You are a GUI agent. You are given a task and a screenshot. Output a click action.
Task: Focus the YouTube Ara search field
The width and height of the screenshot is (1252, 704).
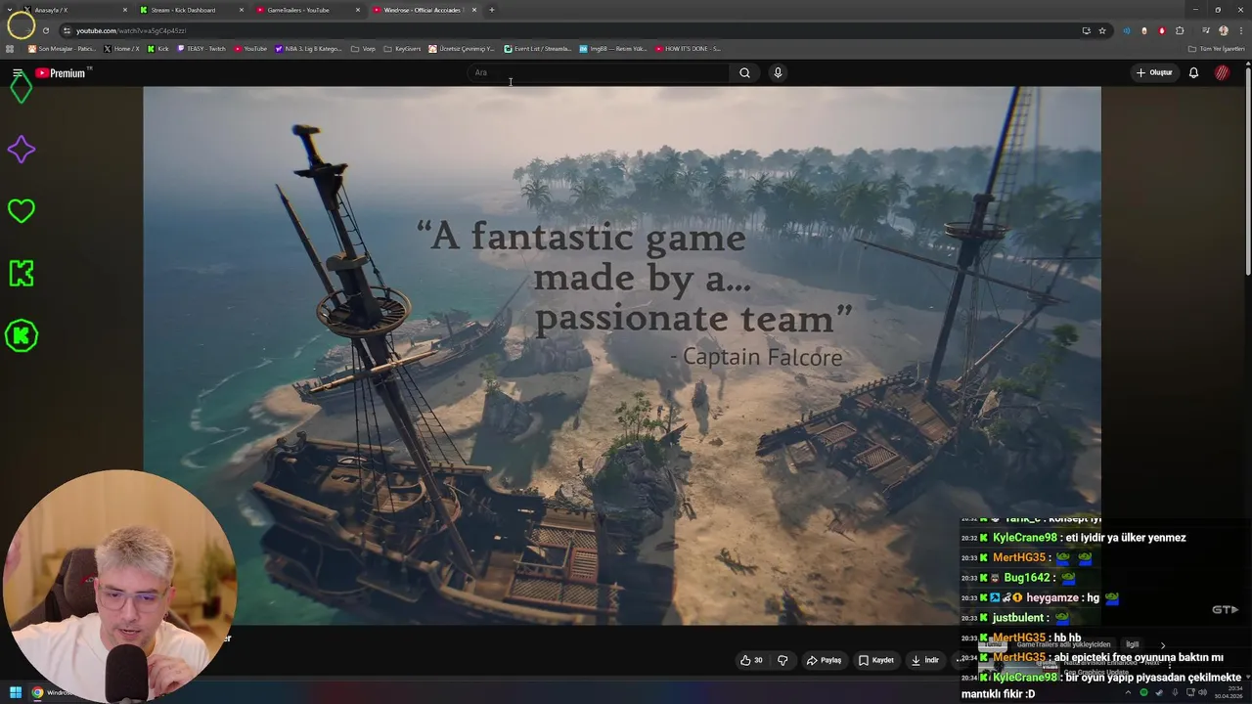pyautogui.click(x=599, y=72)
